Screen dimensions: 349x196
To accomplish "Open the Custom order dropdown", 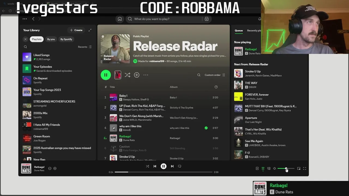I will tap(215, 75).
